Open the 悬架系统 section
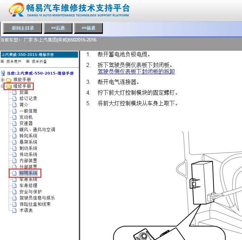 (x=28, y=142)
